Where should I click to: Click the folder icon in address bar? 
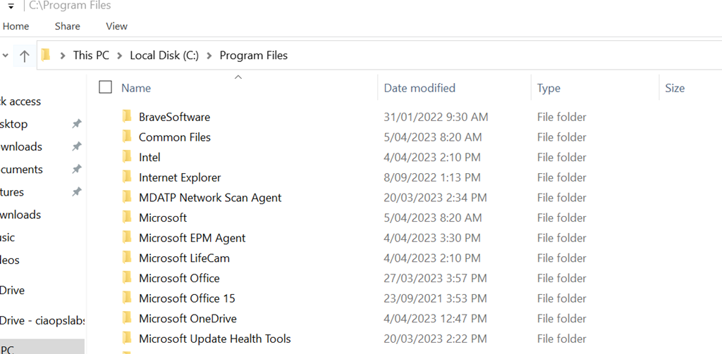pos(47,55)
